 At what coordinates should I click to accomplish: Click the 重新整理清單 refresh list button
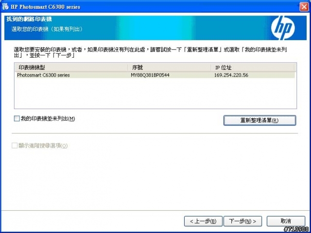(259, 120)
